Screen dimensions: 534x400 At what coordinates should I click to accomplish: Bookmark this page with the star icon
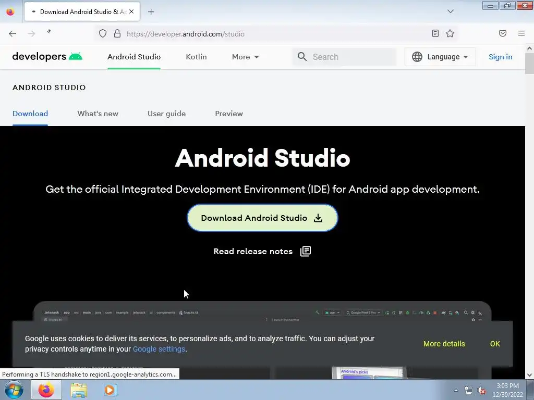pyautogui.click(x=450, y=33)
